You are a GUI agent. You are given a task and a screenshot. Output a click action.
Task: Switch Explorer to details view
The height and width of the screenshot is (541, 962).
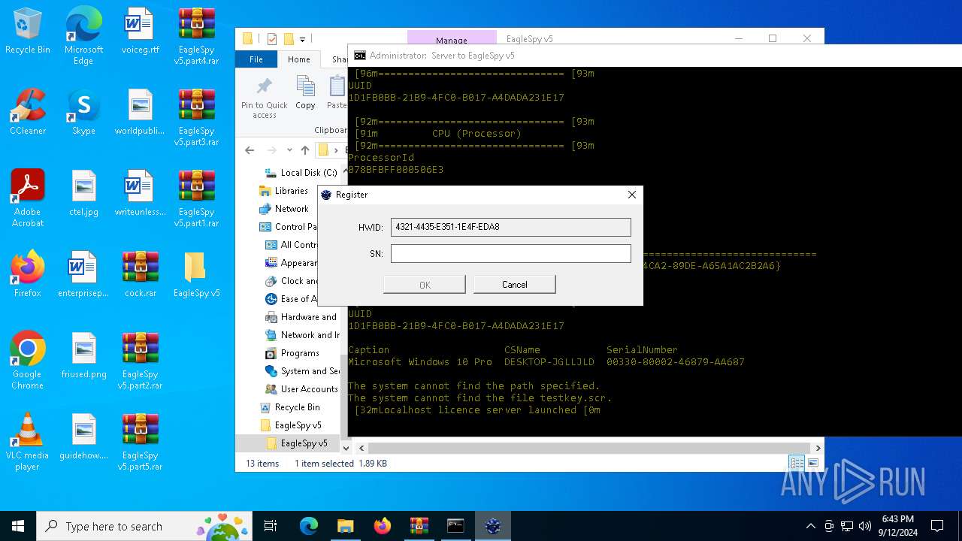pos(796,464)
